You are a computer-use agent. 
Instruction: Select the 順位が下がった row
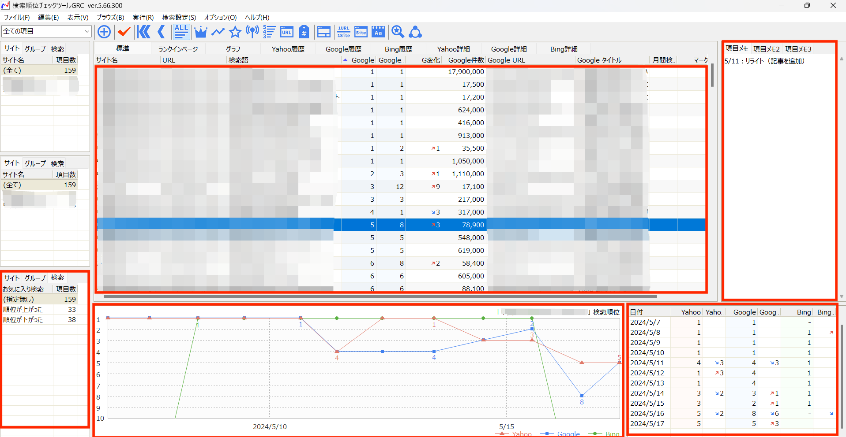[40, 320]
